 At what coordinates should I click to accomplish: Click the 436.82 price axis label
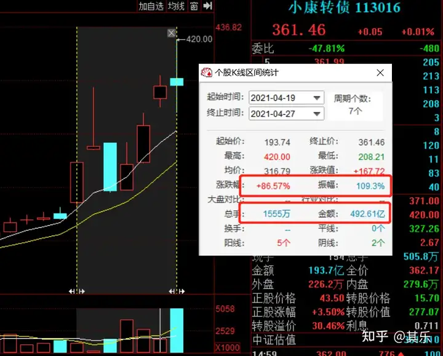tap(228, 28)
